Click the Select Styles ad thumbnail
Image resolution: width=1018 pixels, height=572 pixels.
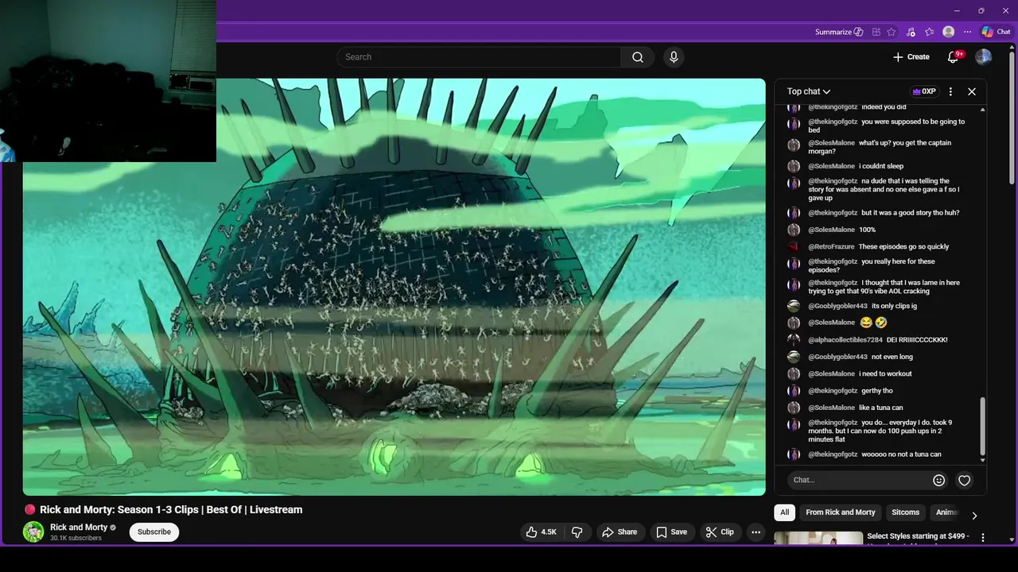pos(818,538)
